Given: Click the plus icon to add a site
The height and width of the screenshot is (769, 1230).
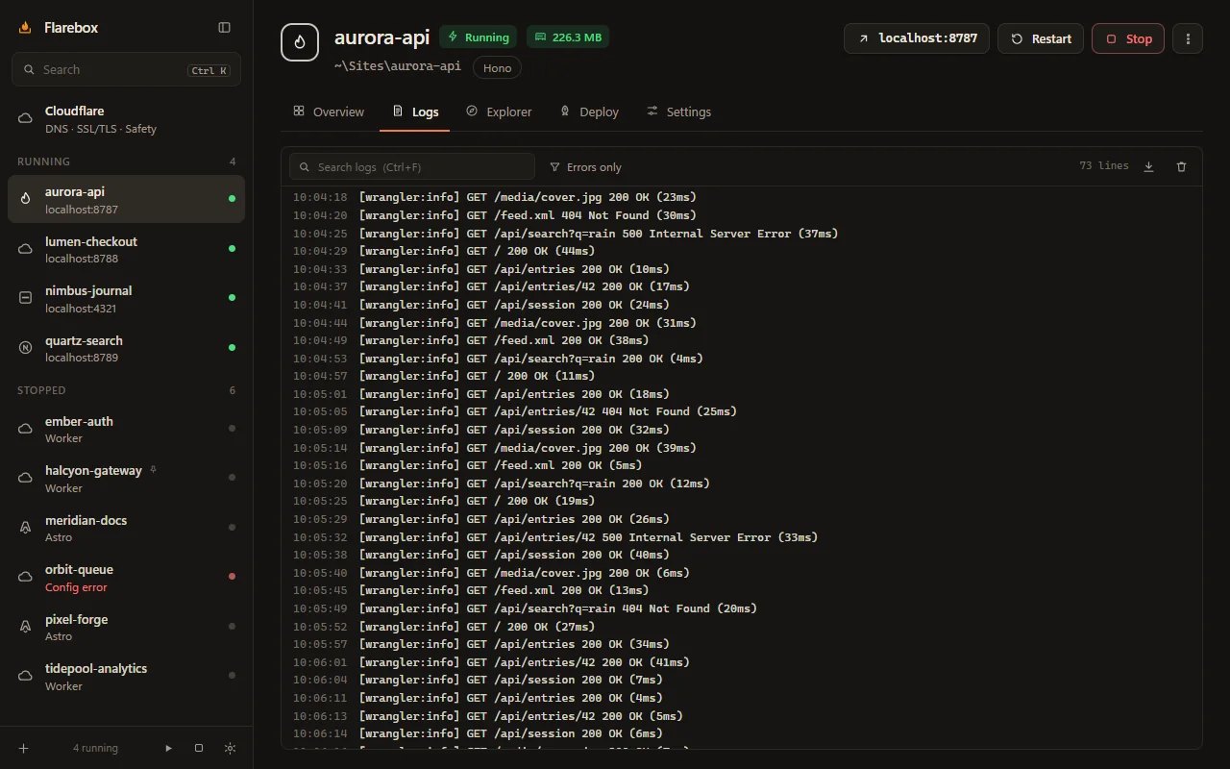Looking at the screenshot, I should click(x=24, y=748).
